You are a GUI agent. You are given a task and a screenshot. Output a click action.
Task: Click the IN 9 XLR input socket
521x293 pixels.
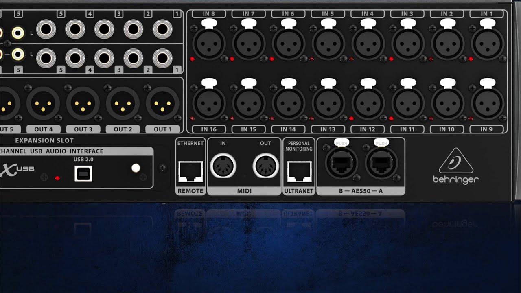487,103
